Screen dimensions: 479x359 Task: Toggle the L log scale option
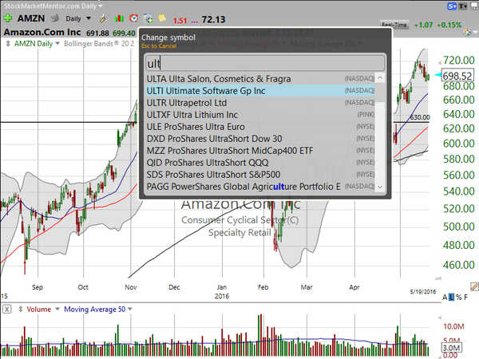452,297
